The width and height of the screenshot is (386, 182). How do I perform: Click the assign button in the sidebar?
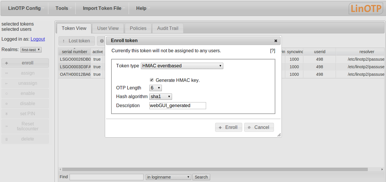[25, 73]
